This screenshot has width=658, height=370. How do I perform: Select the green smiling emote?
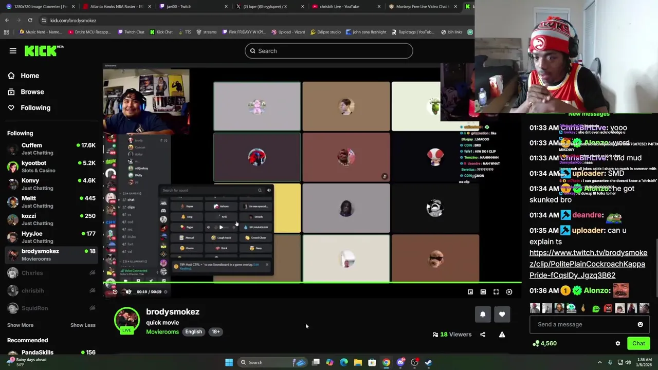point(596,308)
